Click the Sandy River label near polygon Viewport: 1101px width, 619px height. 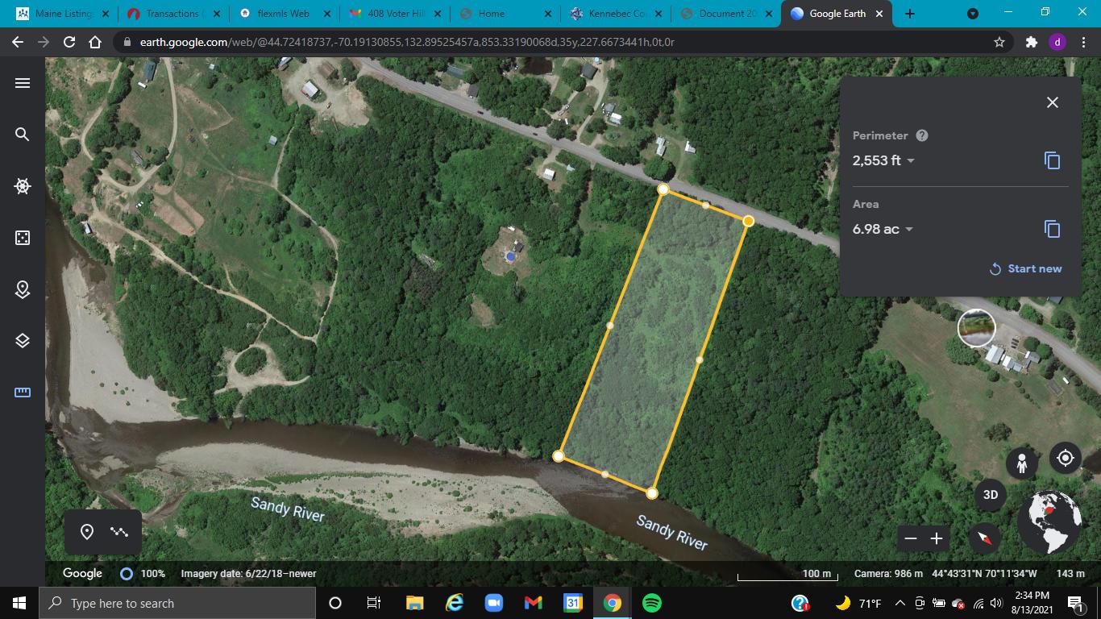pyautogui.click(x=671, y=533)
